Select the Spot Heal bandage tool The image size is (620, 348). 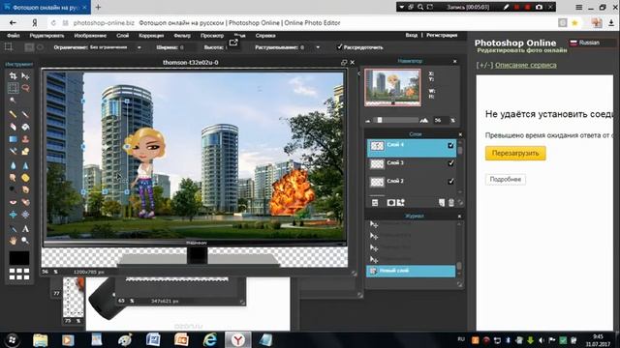click(x=25, y=202)
